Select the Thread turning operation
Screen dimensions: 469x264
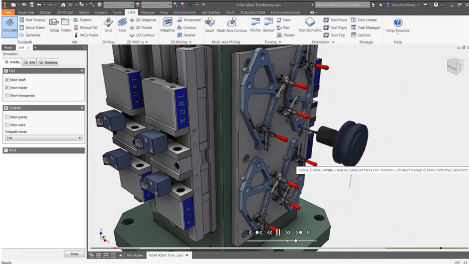tap(286, 35)
